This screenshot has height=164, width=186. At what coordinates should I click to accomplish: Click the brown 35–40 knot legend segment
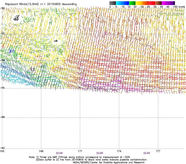(x=158, y=3)
